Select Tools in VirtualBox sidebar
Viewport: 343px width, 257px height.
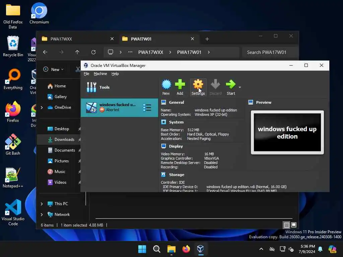pos(120,87)
